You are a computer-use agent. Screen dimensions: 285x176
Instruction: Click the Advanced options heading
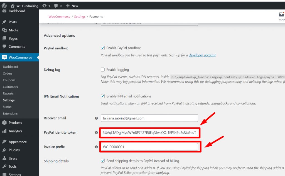tap(59, 35)
